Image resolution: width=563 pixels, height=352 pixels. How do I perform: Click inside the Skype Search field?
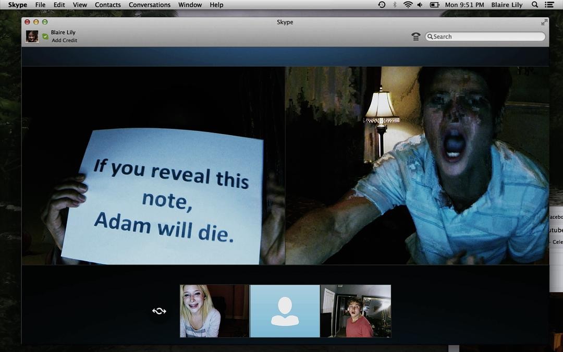[485, 37]
